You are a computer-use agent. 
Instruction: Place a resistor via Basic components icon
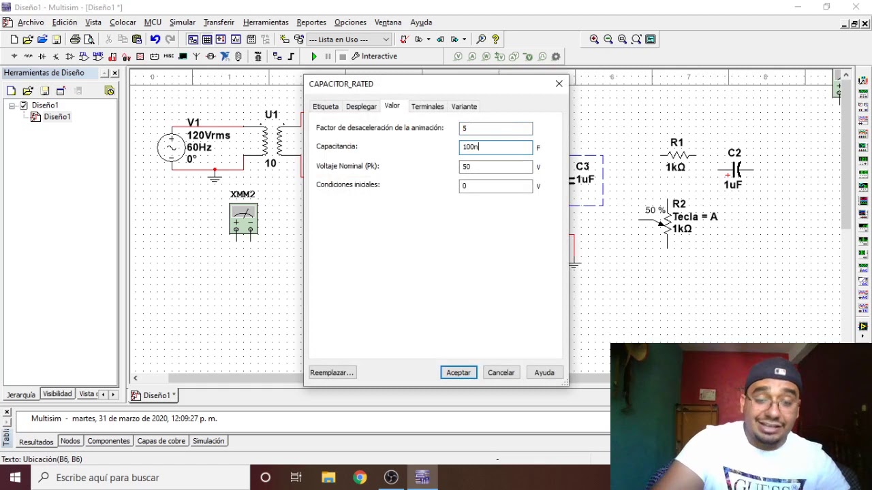[28, 56]
